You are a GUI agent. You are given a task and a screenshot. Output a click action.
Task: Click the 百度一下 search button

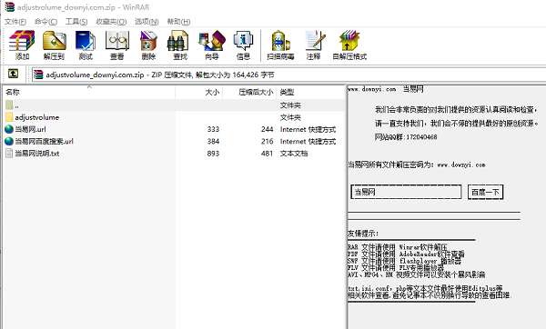coord(485,192)
